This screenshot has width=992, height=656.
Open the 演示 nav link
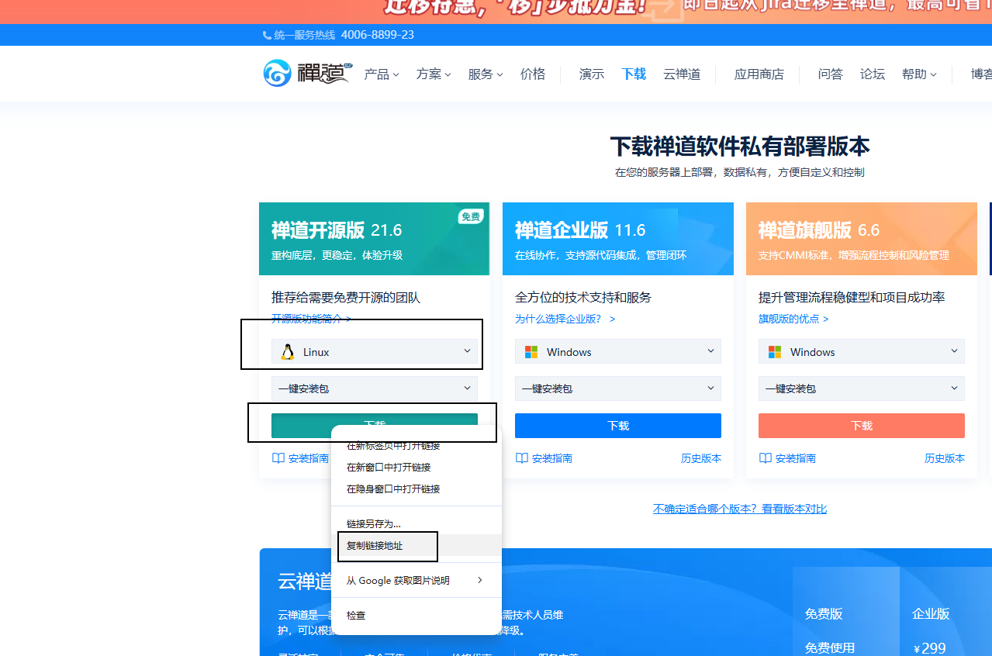pyautogui.click(x=592, y=74)
